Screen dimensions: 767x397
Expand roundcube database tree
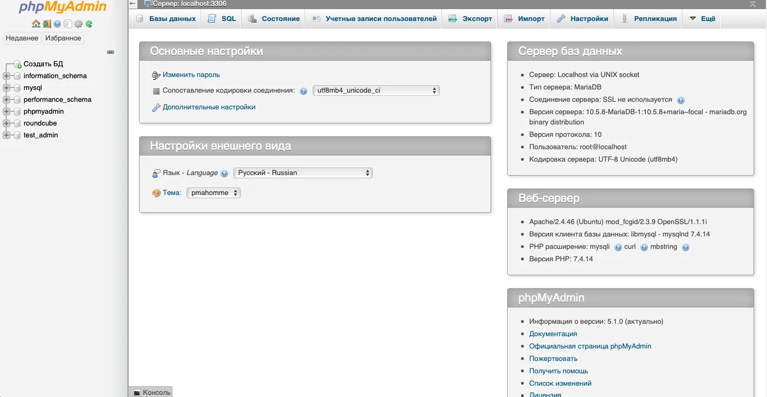click(6, 123)
